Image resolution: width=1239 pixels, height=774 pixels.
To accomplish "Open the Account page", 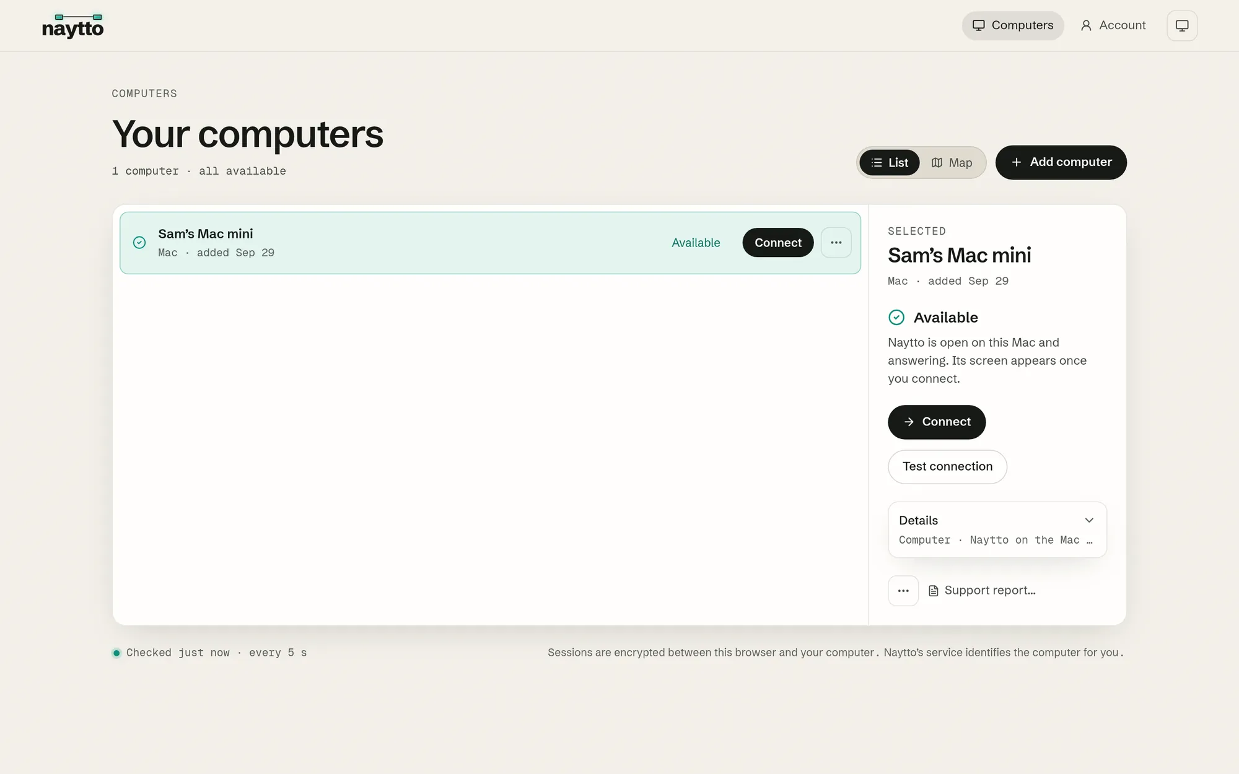I will (1113, 25).
